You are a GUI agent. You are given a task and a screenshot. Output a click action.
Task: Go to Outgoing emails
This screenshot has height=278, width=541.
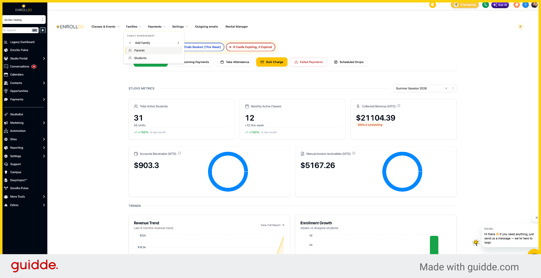click(x=207, y=27)
